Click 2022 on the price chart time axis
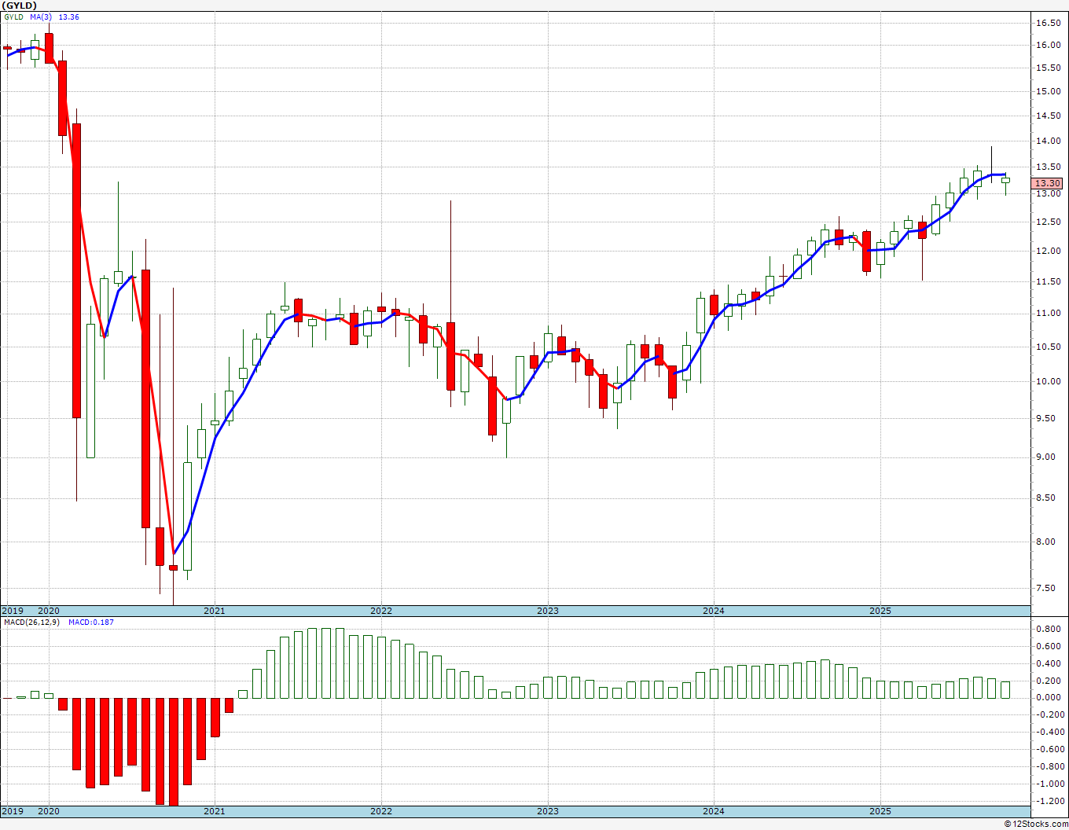The height and width of the screenshot is (830, 1069). [x=381, y=611]
